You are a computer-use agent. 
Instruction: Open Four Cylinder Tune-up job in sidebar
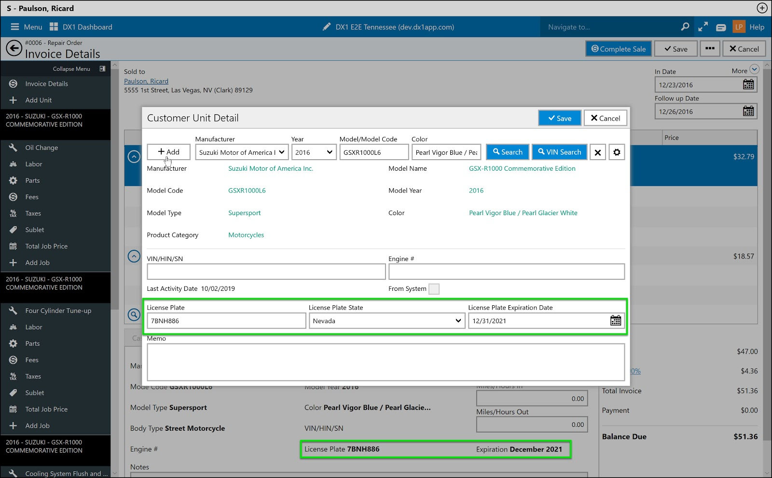pyautogui.click(x=55, y=311)
